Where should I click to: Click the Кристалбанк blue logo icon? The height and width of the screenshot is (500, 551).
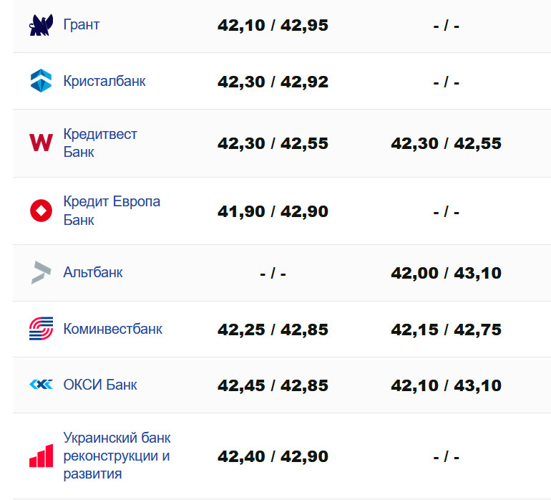[41, 81]
